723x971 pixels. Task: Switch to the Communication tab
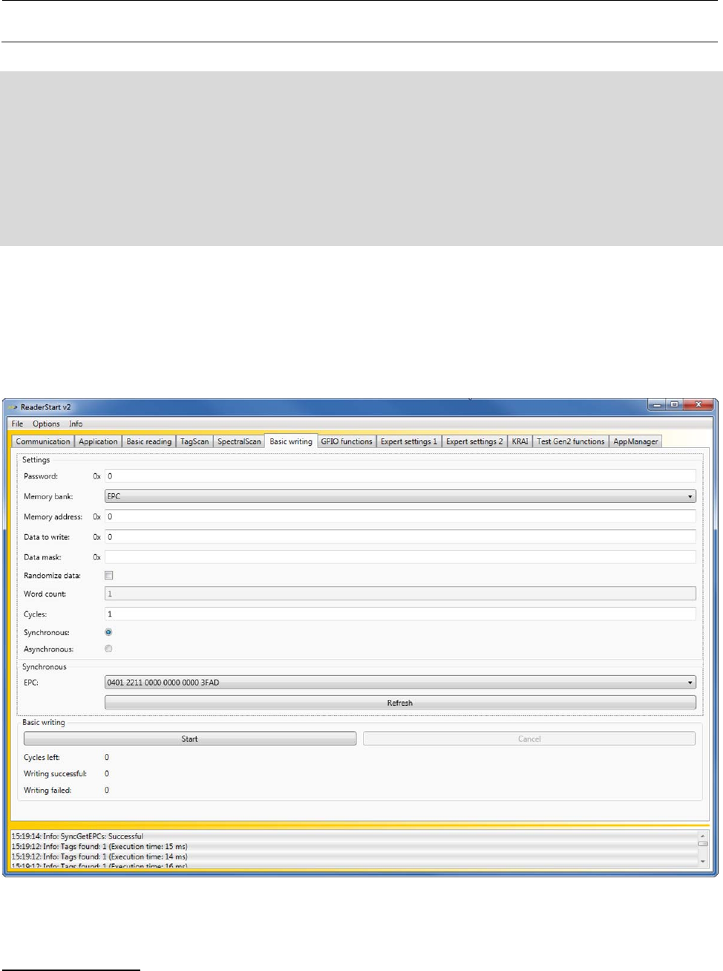pyautogui.click(x=43, y=441)
